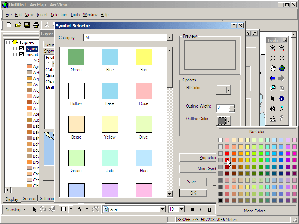Click the symbol list scroll down arrow
Image resolution: width=299 pixels, height=224 pixels.
click(169, 194)
